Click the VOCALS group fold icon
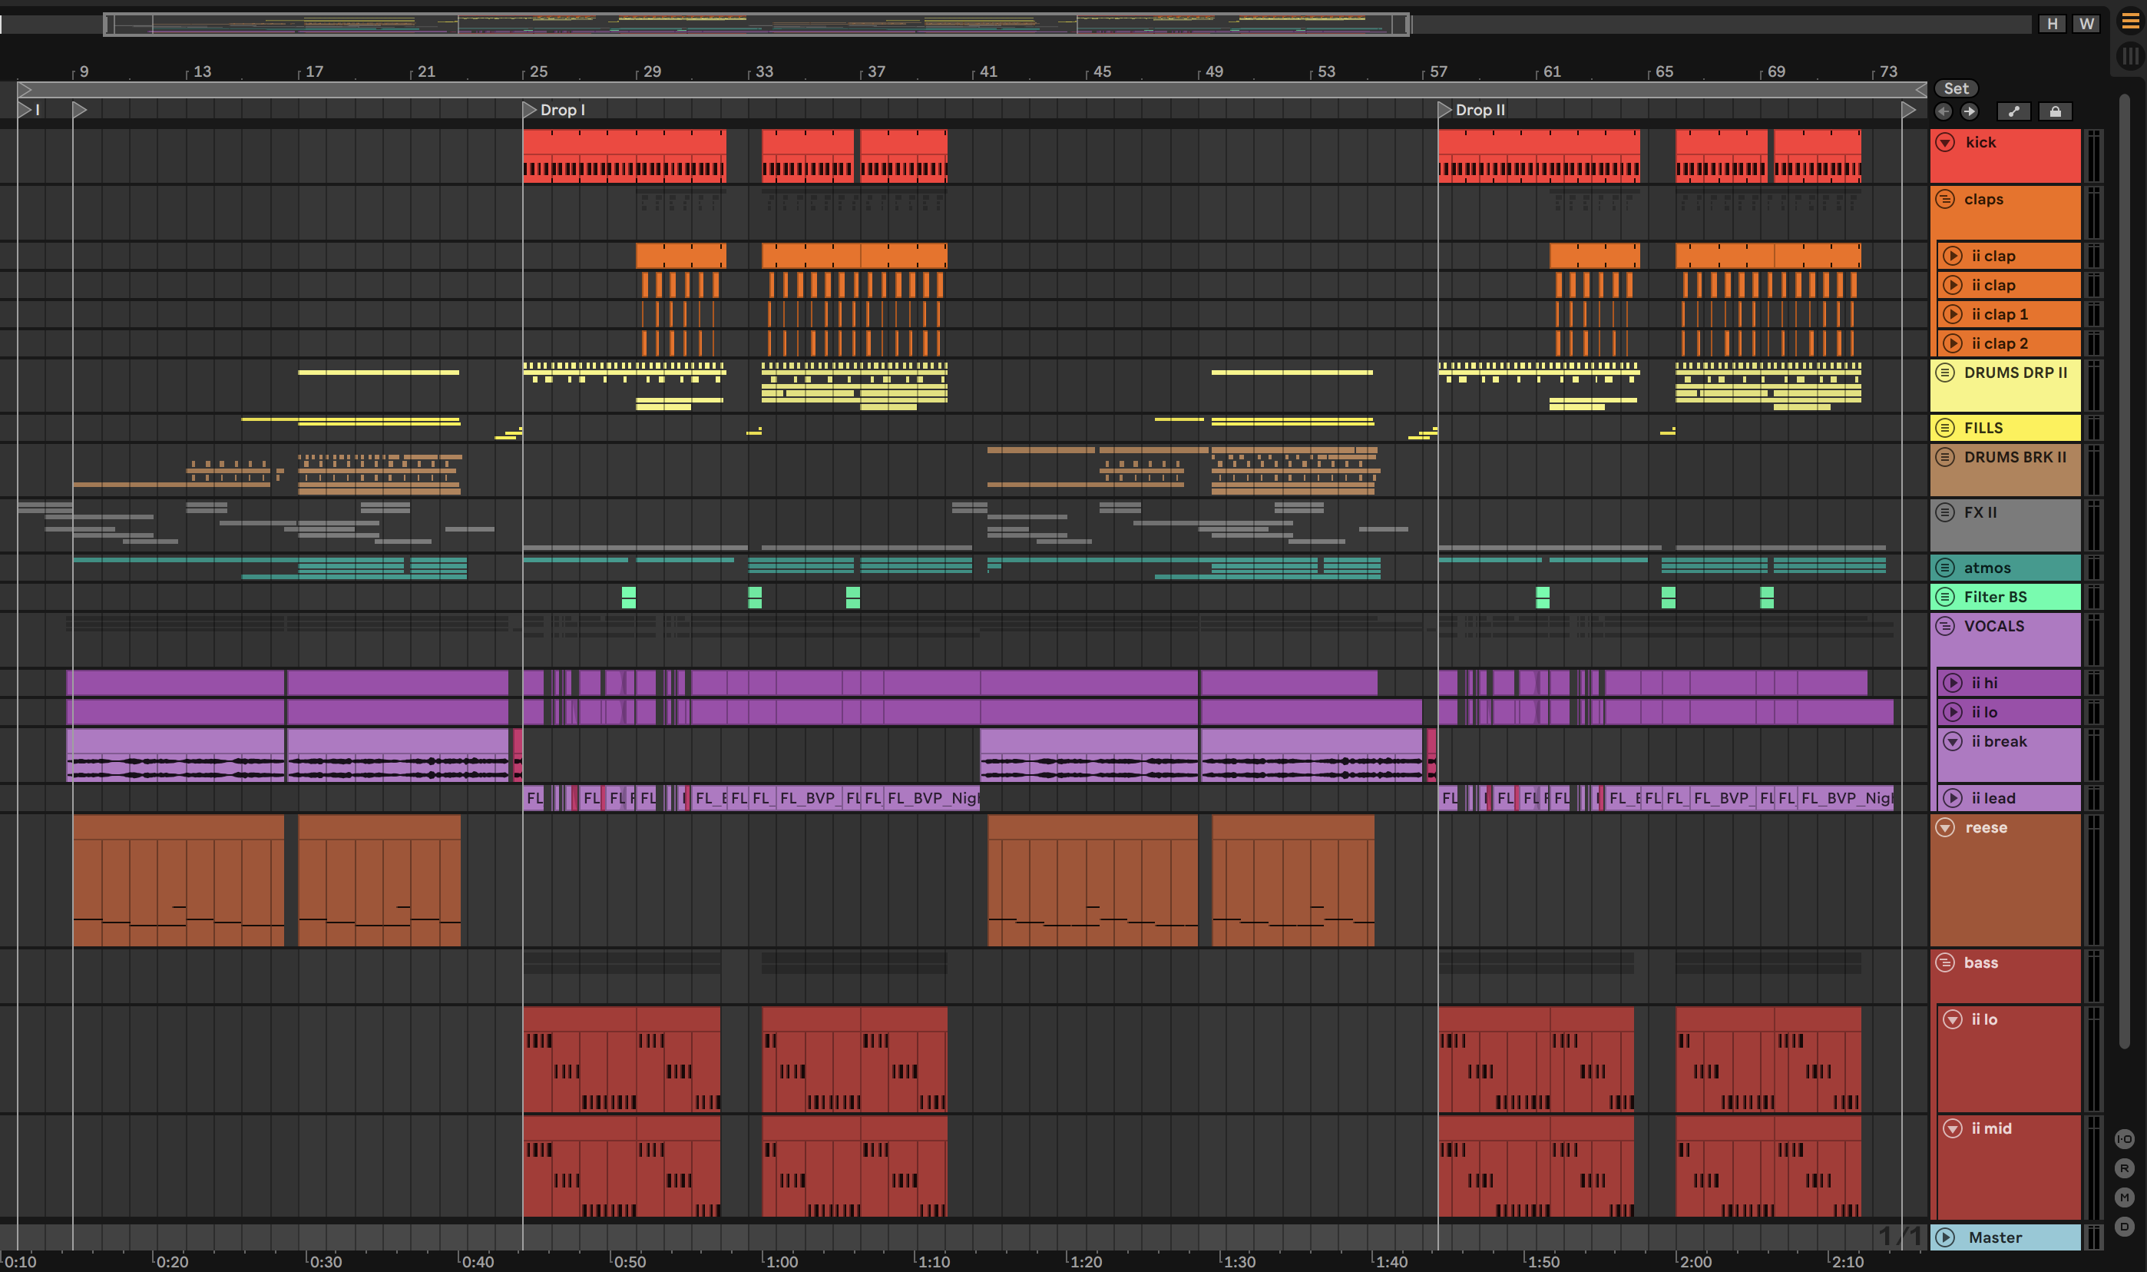Screen dimensions: 2147x1272 tap(1945, 626)
